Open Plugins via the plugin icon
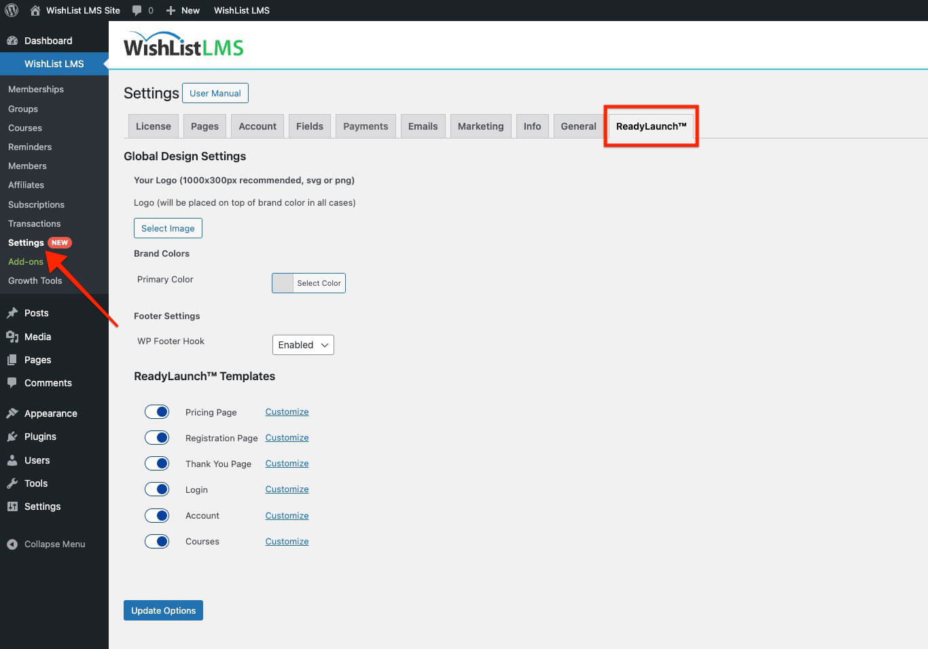This screenshot has height=649, width=928. point(13,437)
